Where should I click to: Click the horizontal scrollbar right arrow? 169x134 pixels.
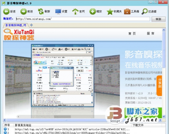pyautogui.click(x=160, y=120)
